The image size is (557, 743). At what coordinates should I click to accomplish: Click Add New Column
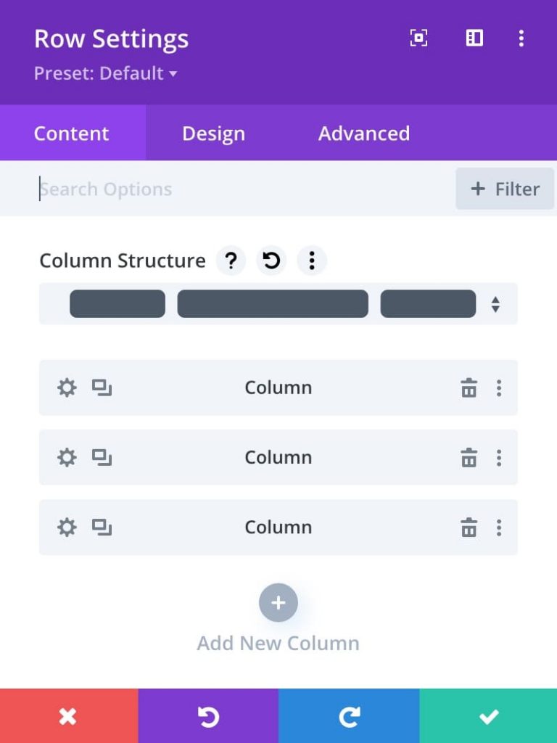(x=278, y=602)
